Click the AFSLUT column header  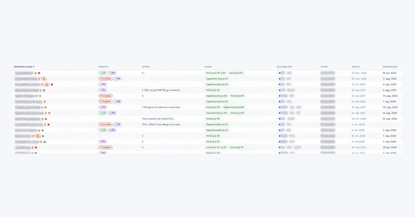[356, 66]
